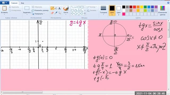The height and width of the screenshot is (95, 170).
Task: Choose the yellow color swatch
Action: [142, 7]
